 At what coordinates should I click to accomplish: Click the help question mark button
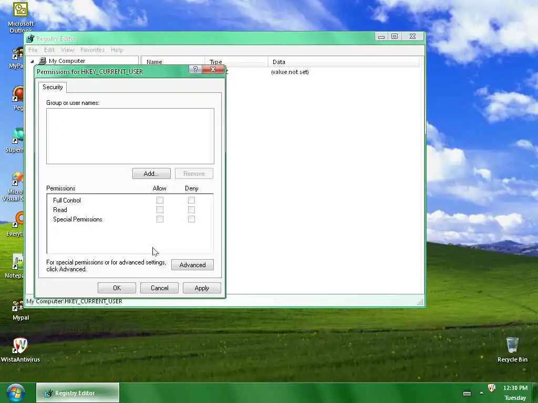(195, 70)
